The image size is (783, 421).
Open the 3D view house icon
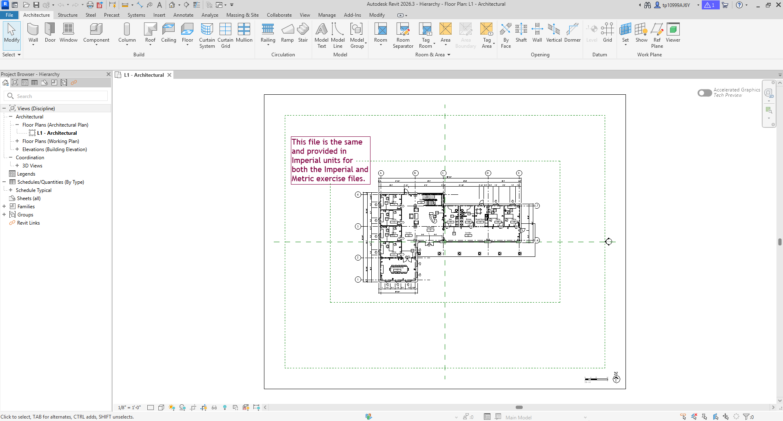[172, 5]
